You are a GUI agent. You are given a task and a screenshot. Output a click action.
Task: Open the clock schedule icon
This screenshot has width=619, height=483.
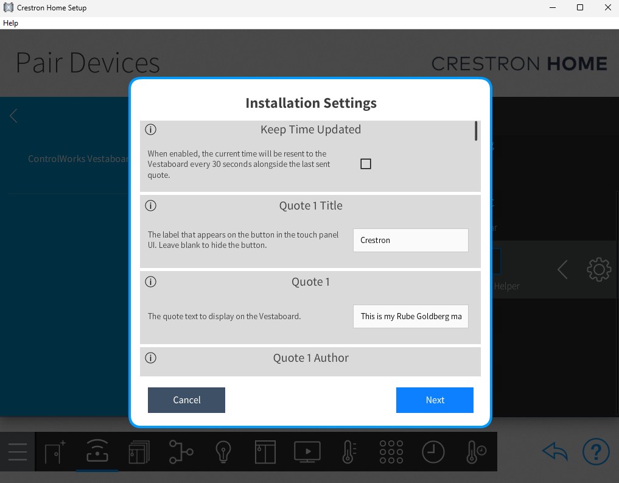[433, 451]
